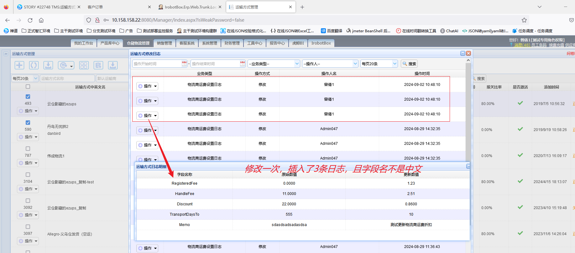Open the 每页20条 dropdown in the 运输方式管理 panel
The height and width of the screenshot is (253, 575).
(x=25, y=78)
